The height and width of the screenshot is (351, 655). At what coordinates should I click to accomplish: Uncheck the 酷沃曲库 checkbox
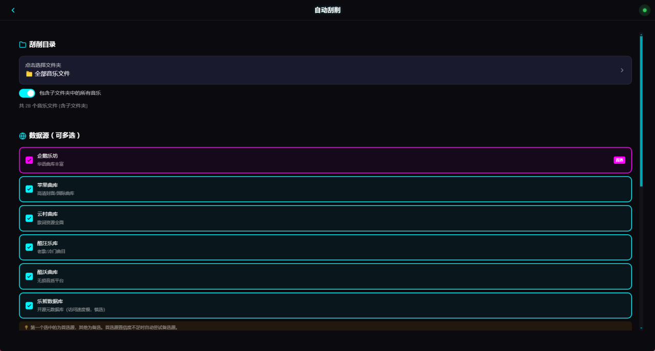point(29,276)
